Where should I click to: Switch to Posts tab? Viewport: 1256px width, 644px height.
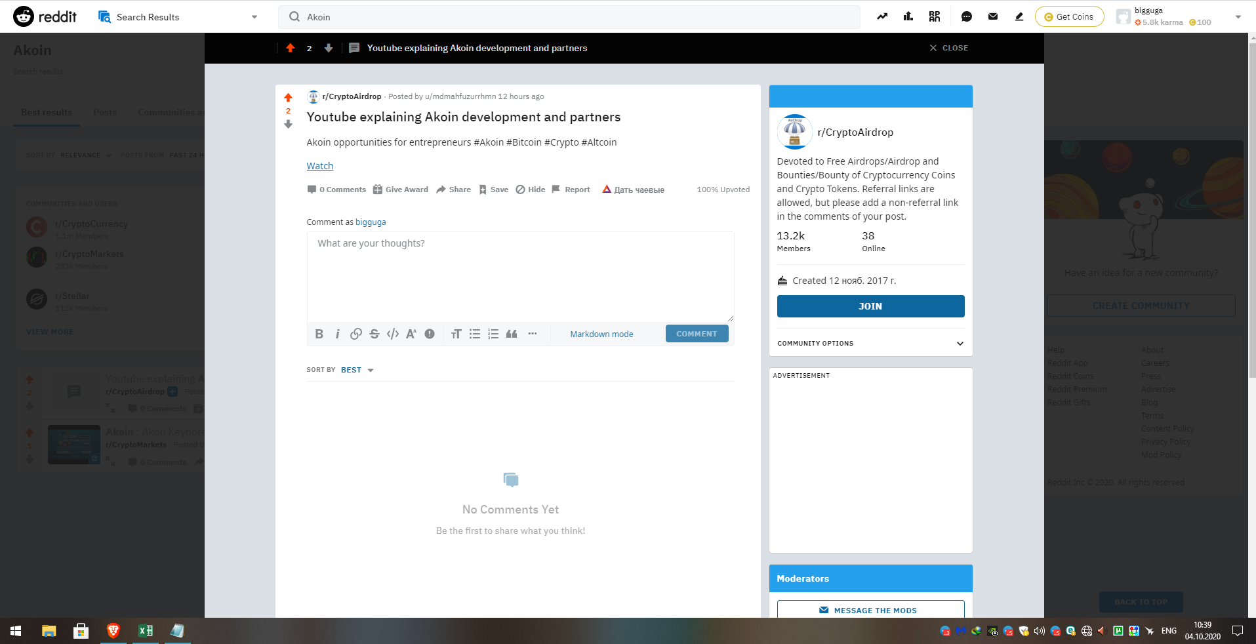tap(105, 112)
